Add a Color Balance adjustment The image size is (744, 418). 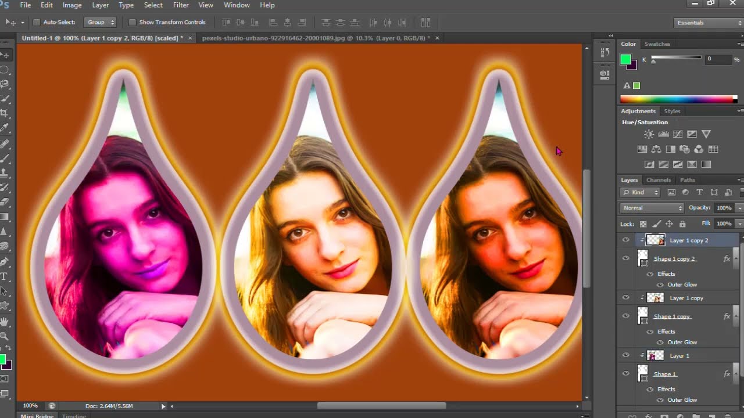pyautogui.click(x=656, y=149)
